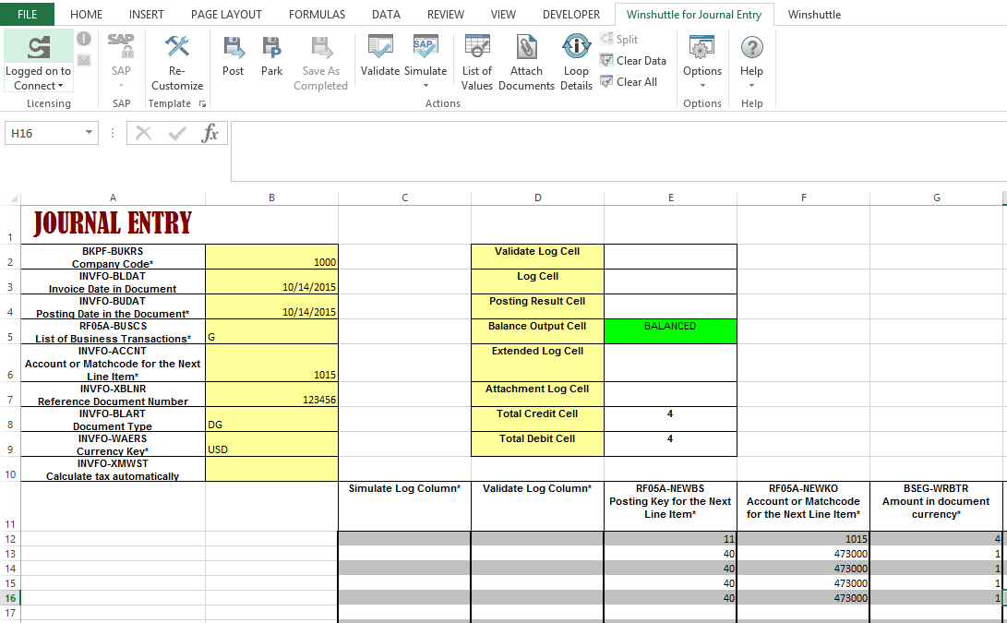Expand the Simulate dropdown arrow
The width and height of the screenshot is (1007, 623).
pyautogui.click(x=426, y=86)
